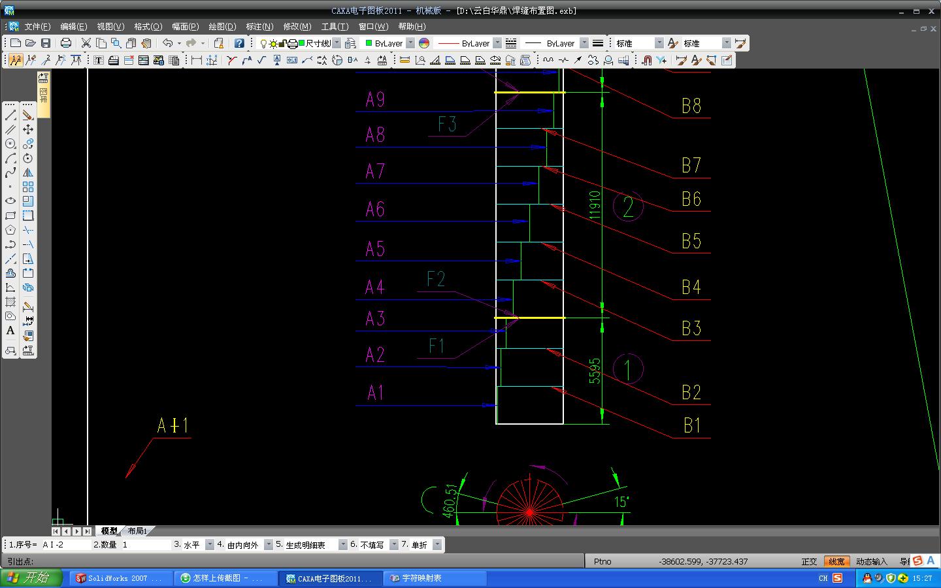The image size is (941, 588).
Task: Open the 尺寸线 layer dropdown
Action: coord(337,43)
